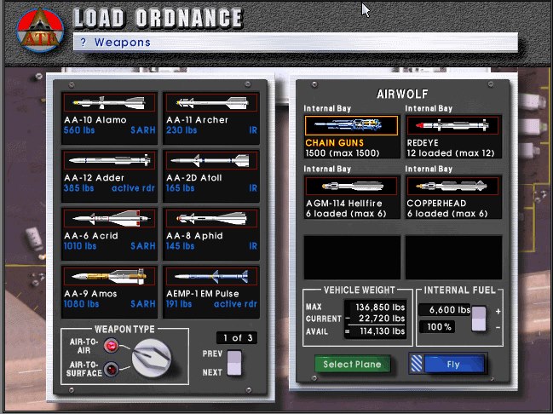553x414 pixels.
Task: Click the 'AGM-114 Hellfire' name text
Action: 344,204
